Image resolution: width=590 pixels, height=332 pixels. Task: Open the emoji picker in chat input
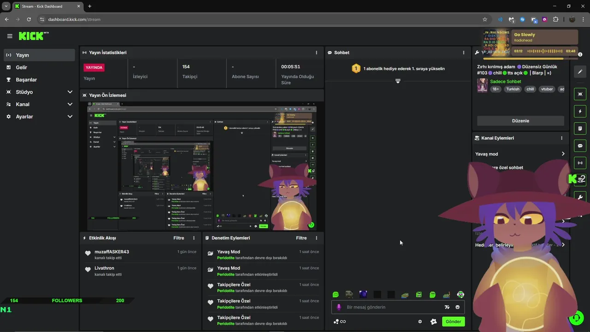point(458,307)
